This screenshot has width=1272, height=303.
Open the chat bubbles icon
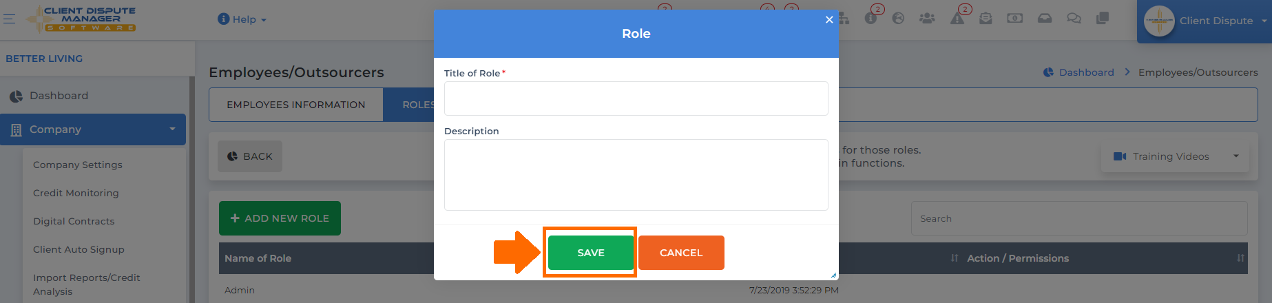[x=1074, y=19]
